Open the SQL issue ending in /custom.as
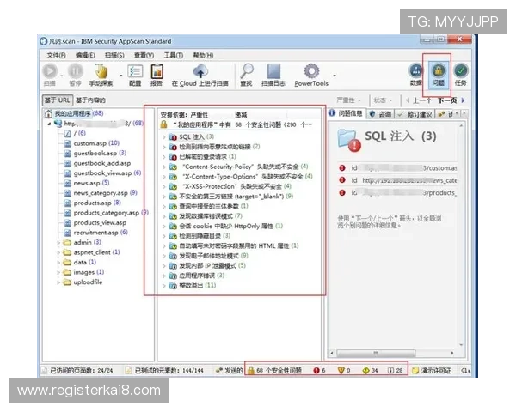This screenshot has height=412, width=516. (x=397, y=168)
